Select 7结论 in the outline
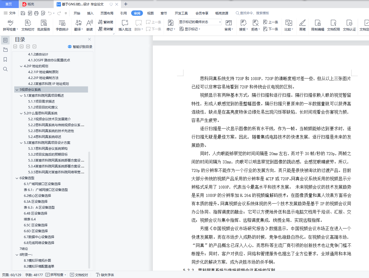The image size is (369, 278). click(24, 249)
